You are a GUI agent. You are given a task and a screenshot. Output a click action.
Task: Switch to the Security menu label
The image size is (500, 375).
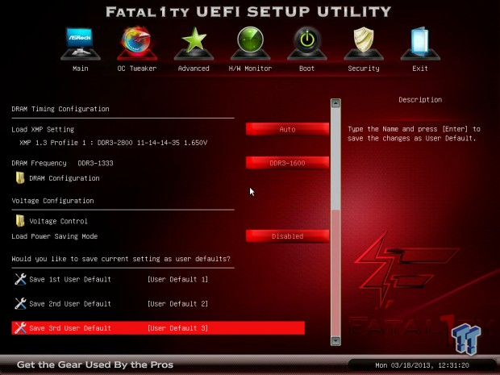364,69
